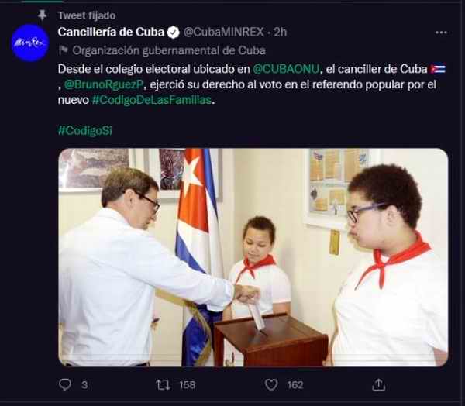Viewport: 465px width, 406px height.
Task: Click the @CubaMINREX handle
Action: [x=224, y=32]
